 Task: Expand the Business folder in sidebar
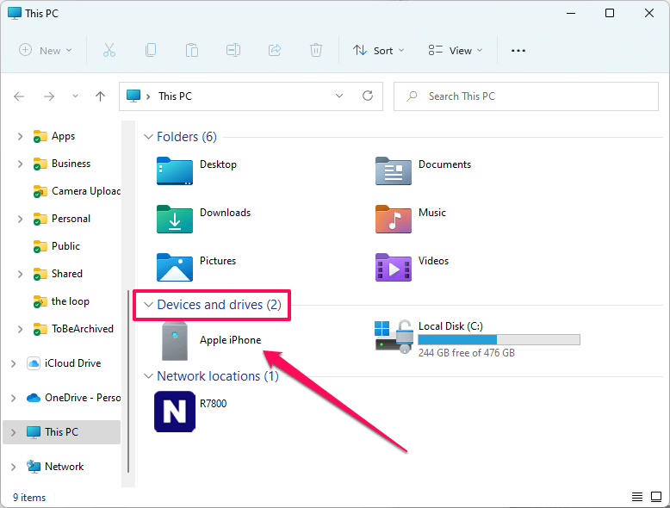(x=20, y=164)
